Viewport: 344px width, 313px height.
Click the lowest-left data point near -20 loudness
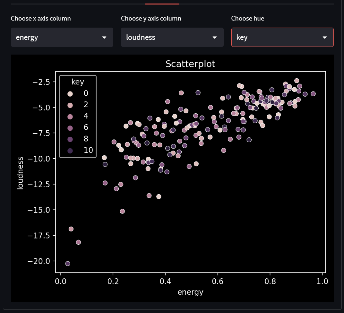67,263
